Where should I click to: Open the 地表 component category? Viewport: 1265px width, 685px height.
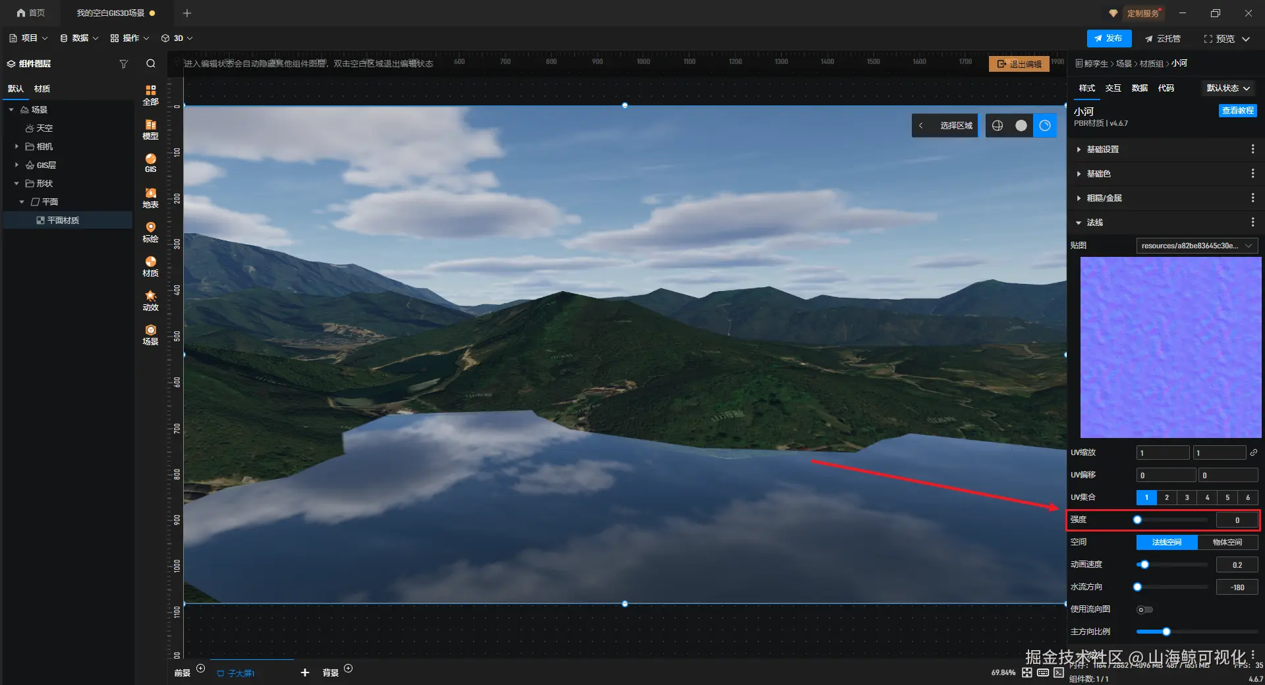[x=151, y=198]
